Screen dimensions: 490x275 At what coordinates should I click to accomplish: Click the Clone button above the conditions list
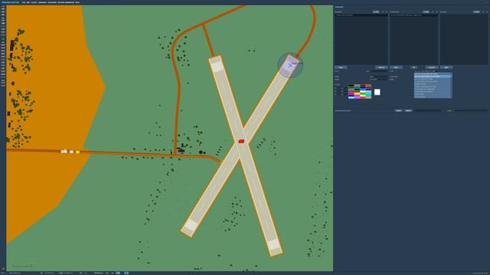426,12
